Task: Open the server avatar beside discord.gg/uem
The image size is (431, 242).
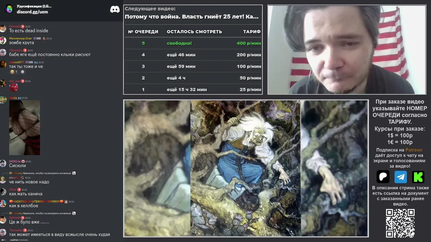Action: 9,9
